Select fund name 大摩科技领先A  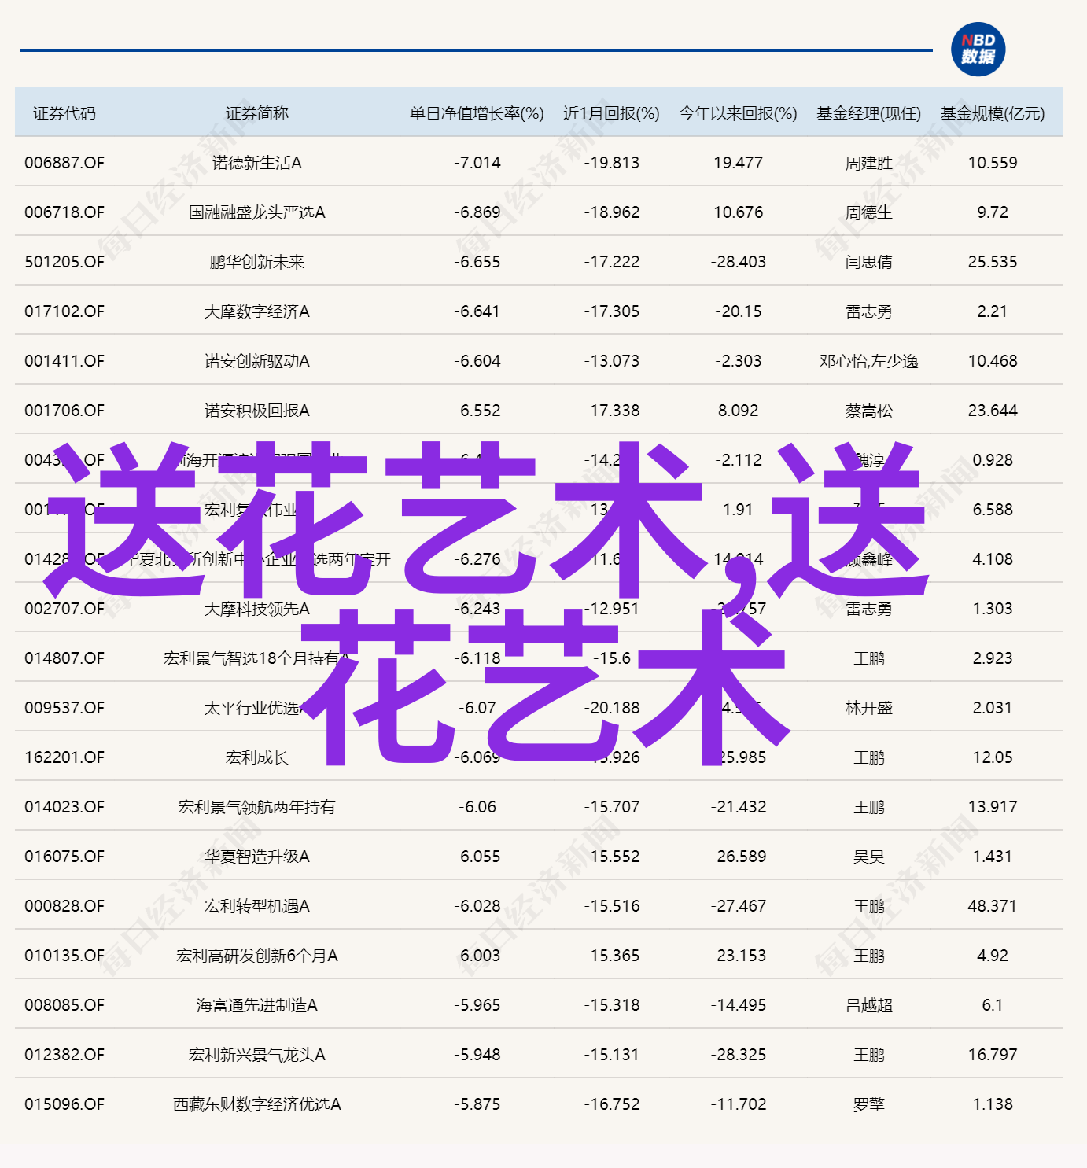(257, 609)
